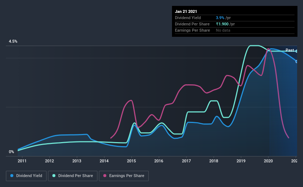This screenshot has width=303, height=187.
Task: Click the 0% y-axis label
Action: tap(11, 152)
